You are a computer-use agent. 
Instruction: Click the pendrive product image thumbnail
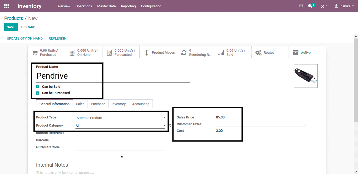[x=306, y=76]
